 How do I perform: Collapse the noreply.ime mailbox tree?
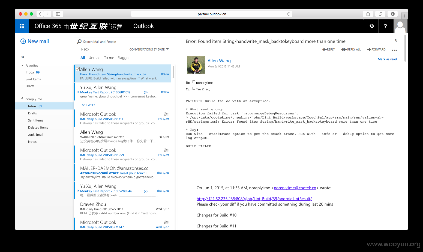(22, 98)
